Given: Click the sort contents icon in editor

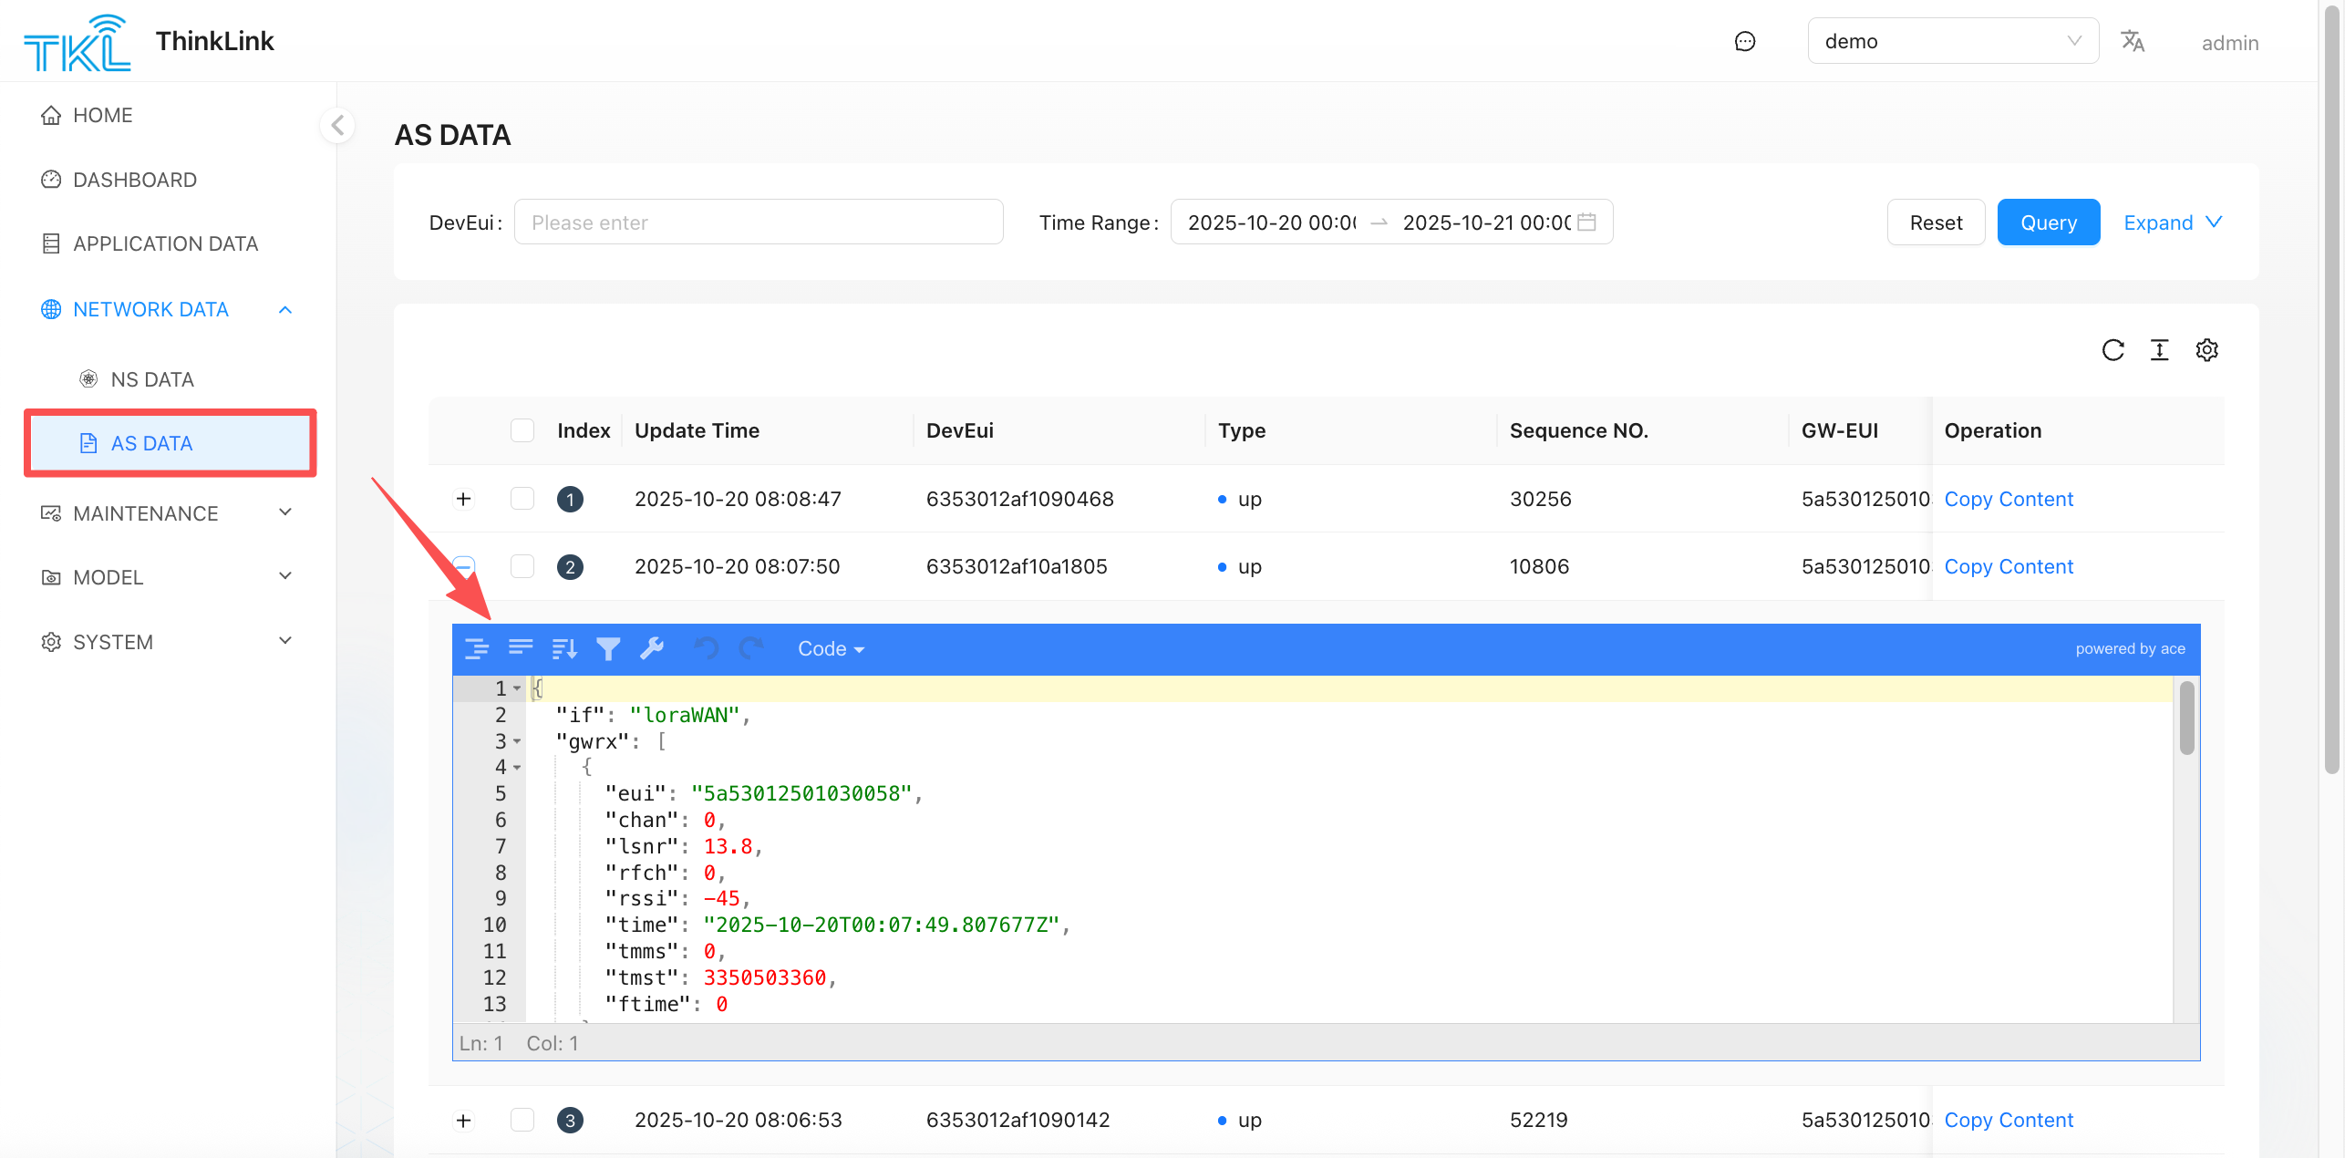Looking at the screenshot, I should click(564, 648).
